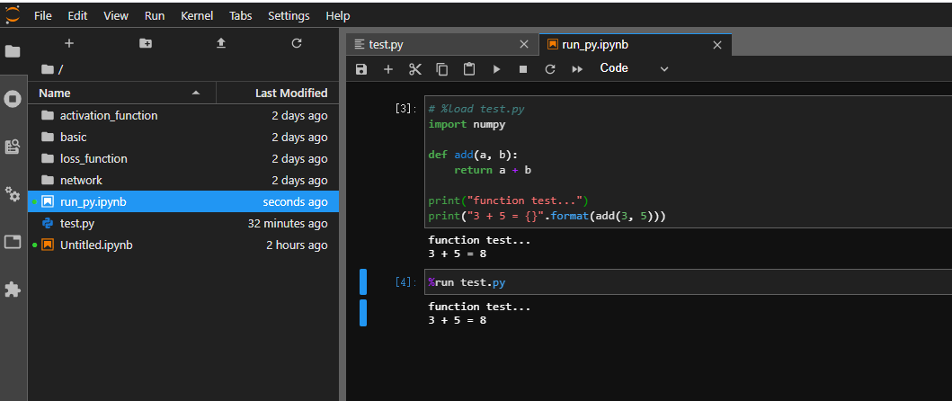Open the Extension Manager puzzle icon
The height and width of the screenshot is (401, 952).
point(13,290)
